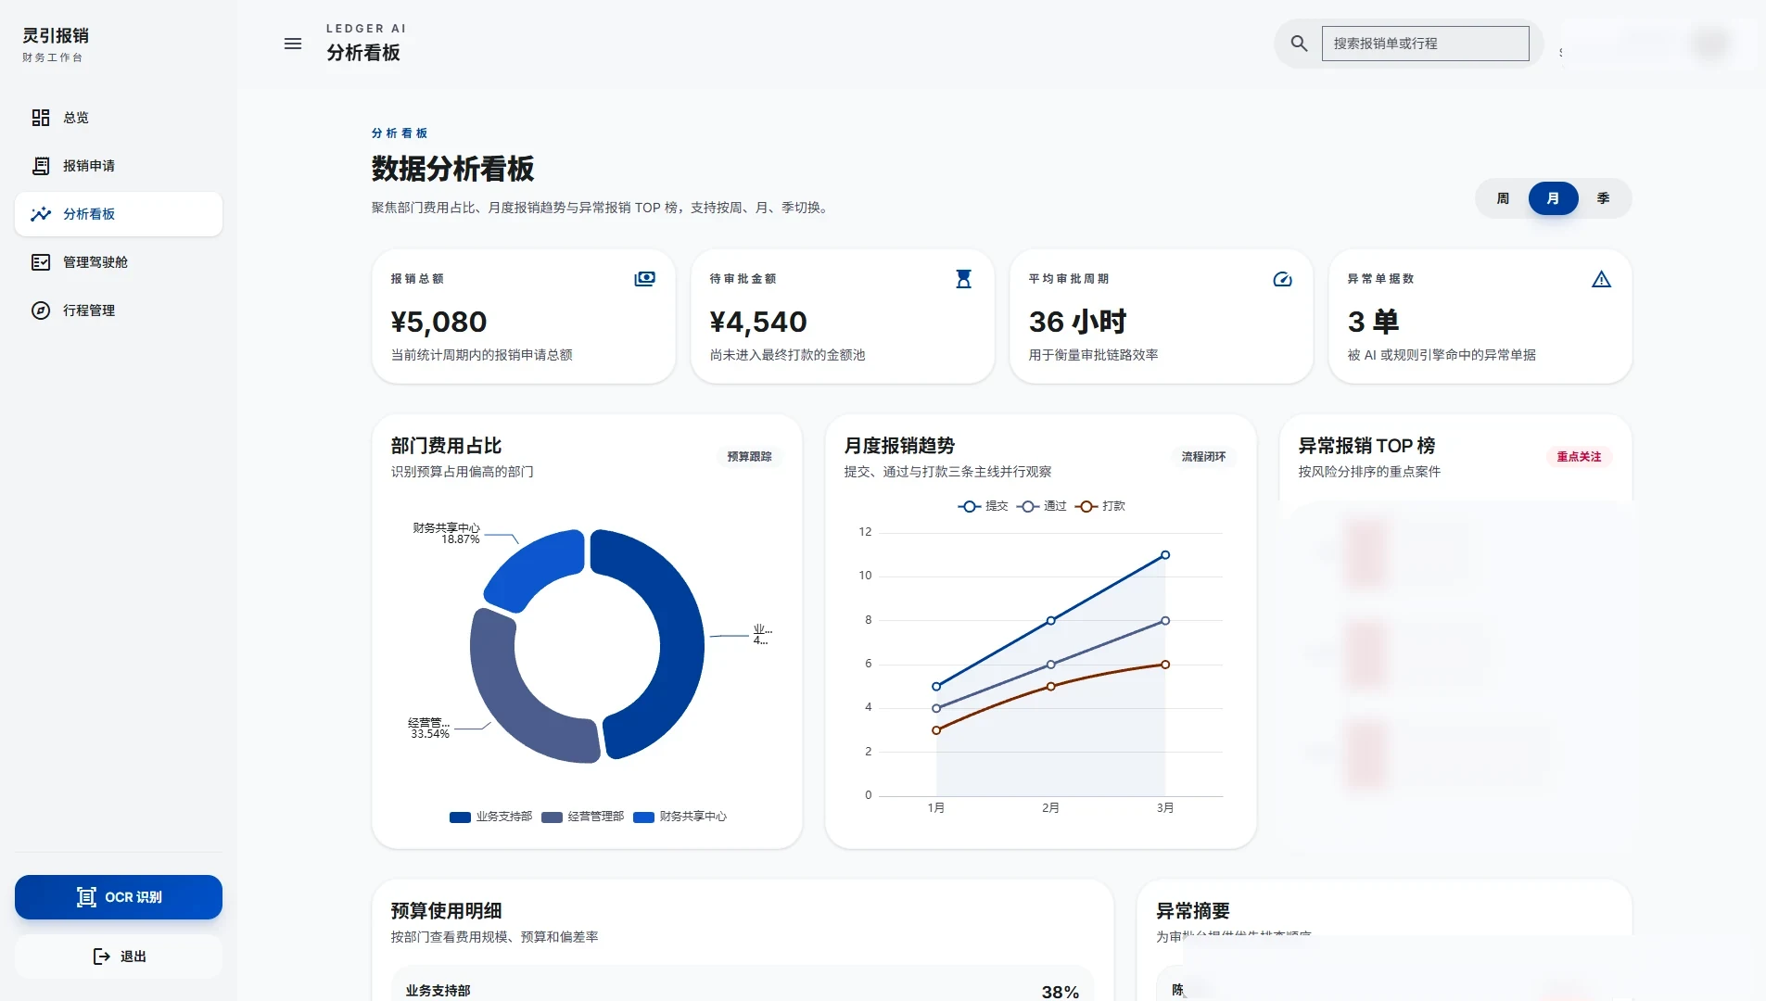Open 总览 in the sidebar
This screenshot has height=1001, width=1766.
tap(119, 118)
